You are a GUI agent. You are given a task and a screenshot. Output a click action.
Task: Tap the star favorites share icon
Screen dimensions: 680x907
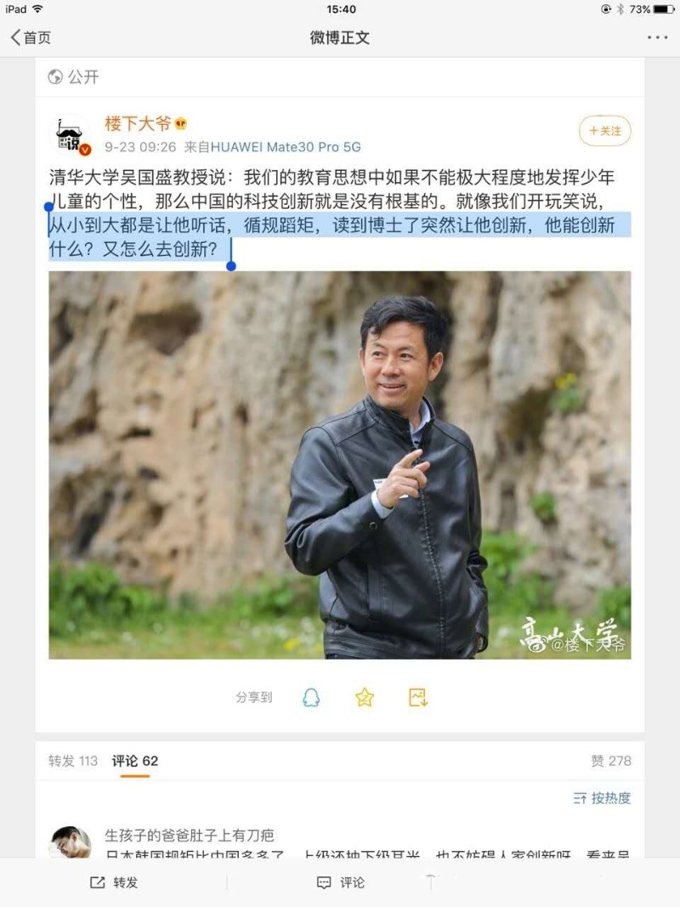365,697
